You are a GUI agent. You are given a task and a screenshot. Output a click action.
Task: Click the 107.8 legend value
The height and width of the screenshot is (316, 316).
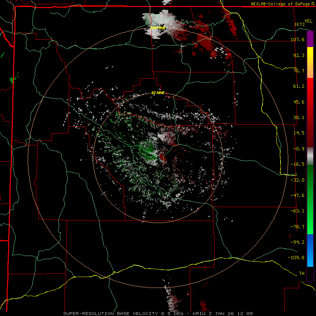coord(297,39)
